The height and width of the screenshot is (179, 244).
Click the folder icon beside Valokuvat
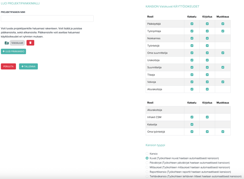[x=7, y=43]
